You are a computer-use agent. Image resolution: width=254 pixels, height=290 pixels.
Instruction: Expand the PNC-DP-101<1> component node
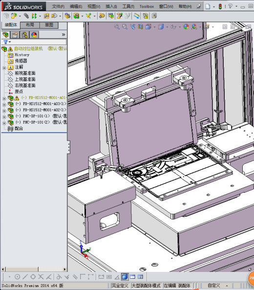pyautogui.click(x=4, y=117)
